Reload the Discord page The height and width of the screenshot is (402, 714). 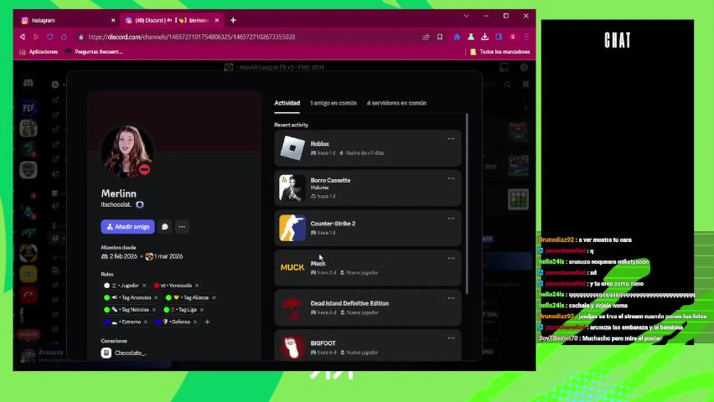(50, 37)
